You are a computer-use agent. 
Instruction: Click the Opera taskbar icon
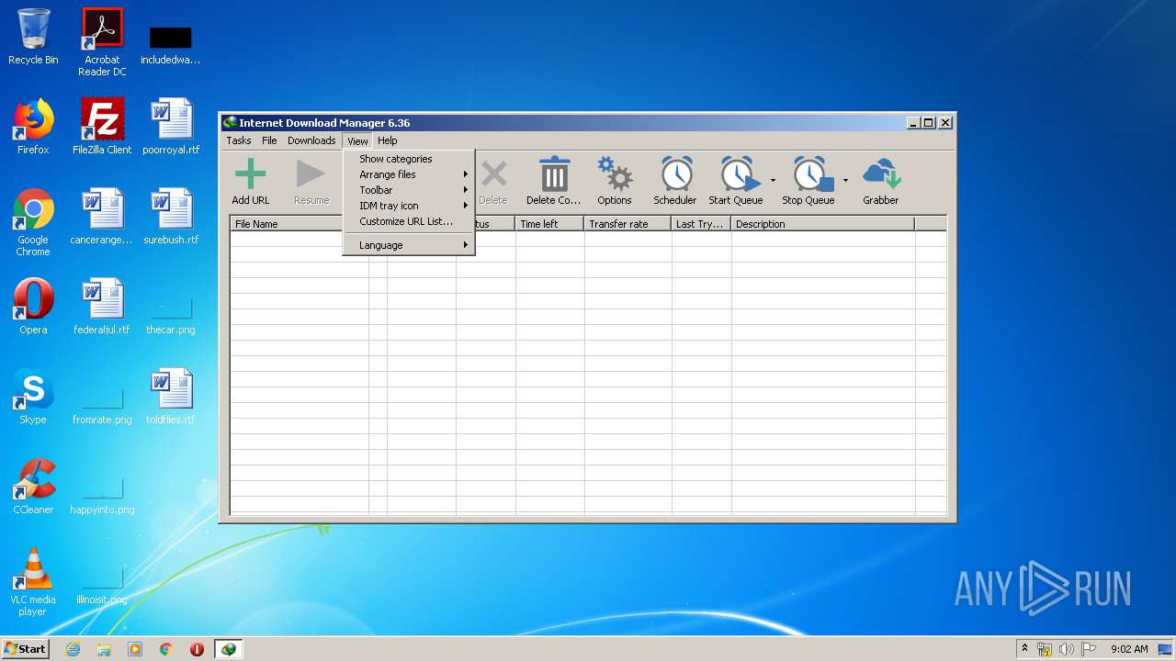(x=197, y=649)
